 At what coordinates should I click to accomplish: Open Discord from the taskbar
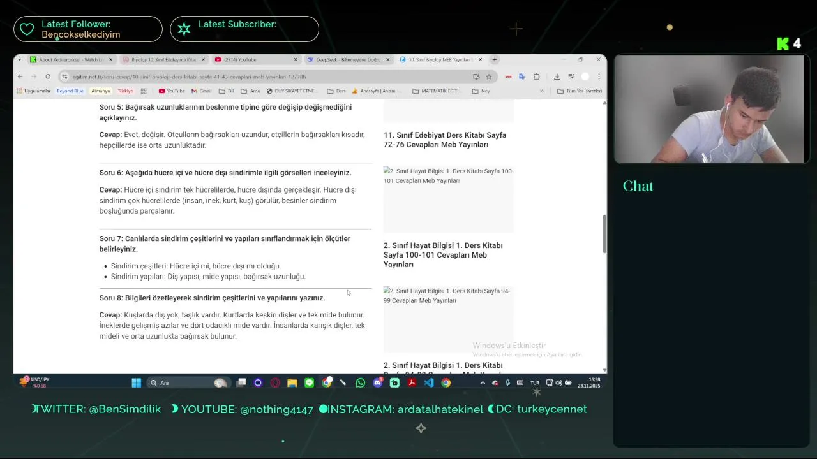377,382
